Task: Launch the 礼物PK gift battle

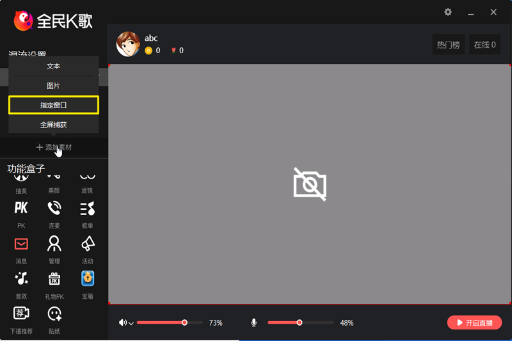Action: [x=54, y=279]
